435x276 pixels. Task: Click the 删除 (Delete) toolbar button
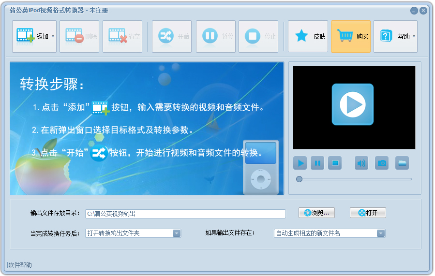pos(79,36)
